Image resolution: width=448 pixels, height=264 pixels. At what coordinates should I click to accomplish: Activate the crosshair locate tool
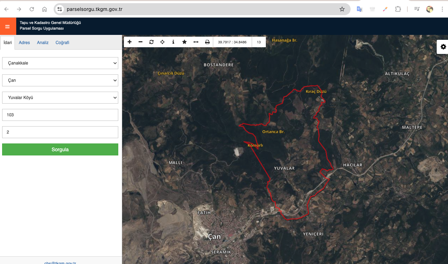(x=162, y=42)
